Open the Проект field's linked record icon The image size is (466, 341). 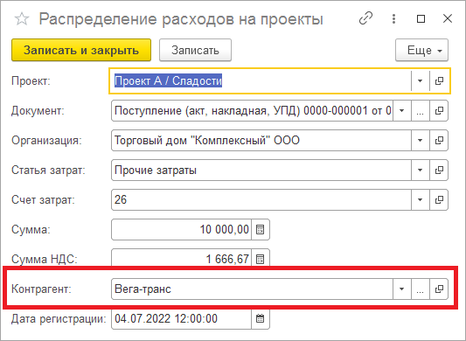pos(439,80)
